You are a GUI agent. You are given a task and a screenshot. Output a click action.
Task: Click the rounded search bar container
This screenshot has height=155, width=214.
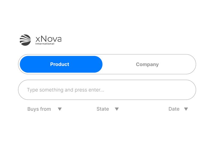107,90
